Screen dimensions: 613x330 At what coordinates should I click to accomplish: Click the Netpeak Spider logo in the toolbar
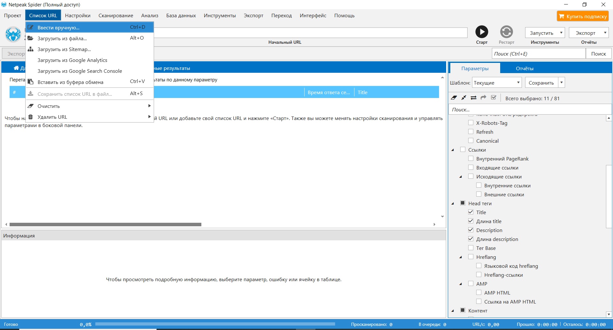click(x=13, y=34)
